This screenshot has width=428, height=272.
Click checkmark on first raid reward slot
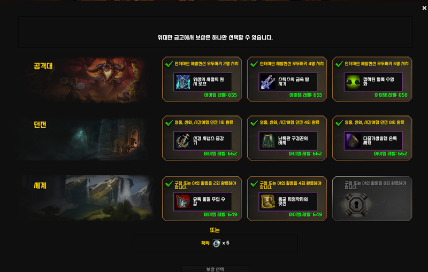pos(169,64)
